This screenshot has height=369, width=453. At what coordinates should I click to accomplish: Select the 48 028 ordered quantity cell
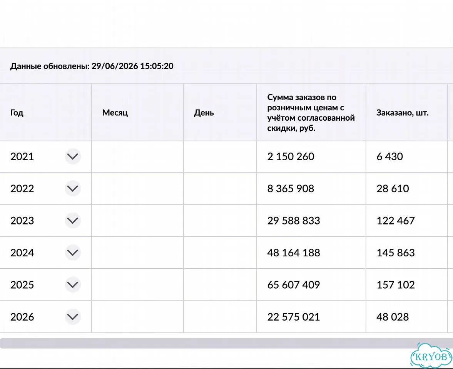pos(407,317)
